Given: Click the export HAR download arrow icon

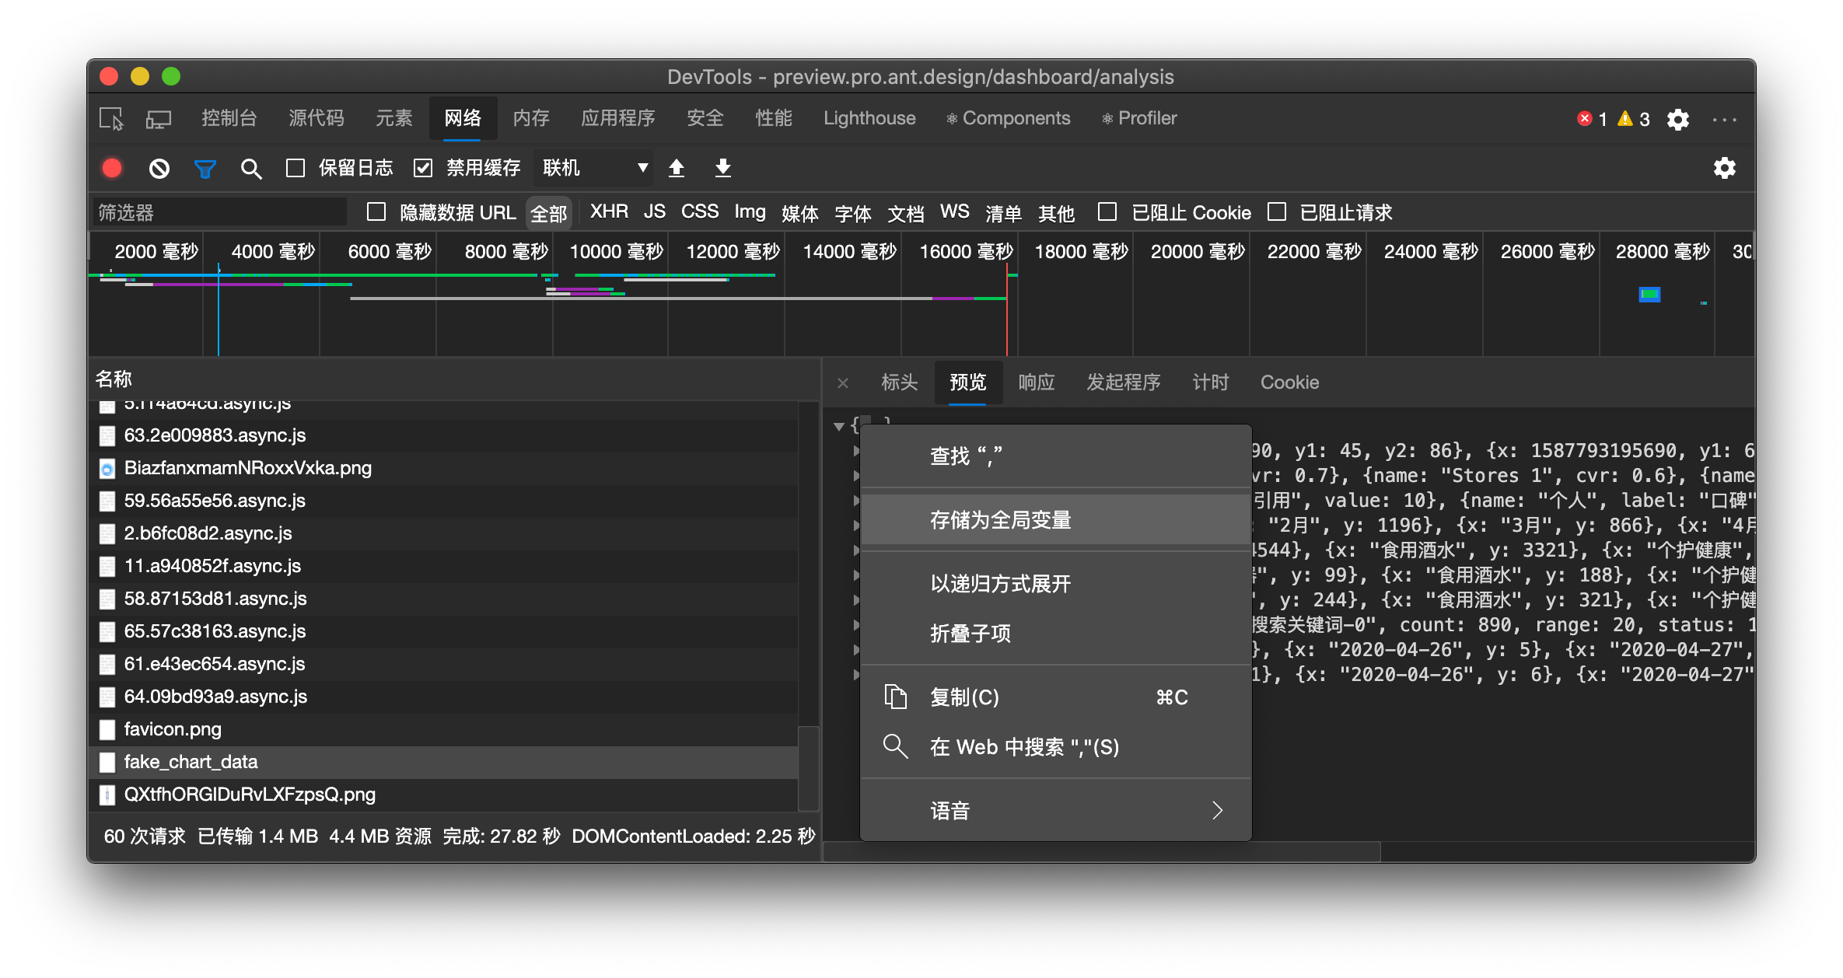Looking at the screenshot, I should point(722,168).
